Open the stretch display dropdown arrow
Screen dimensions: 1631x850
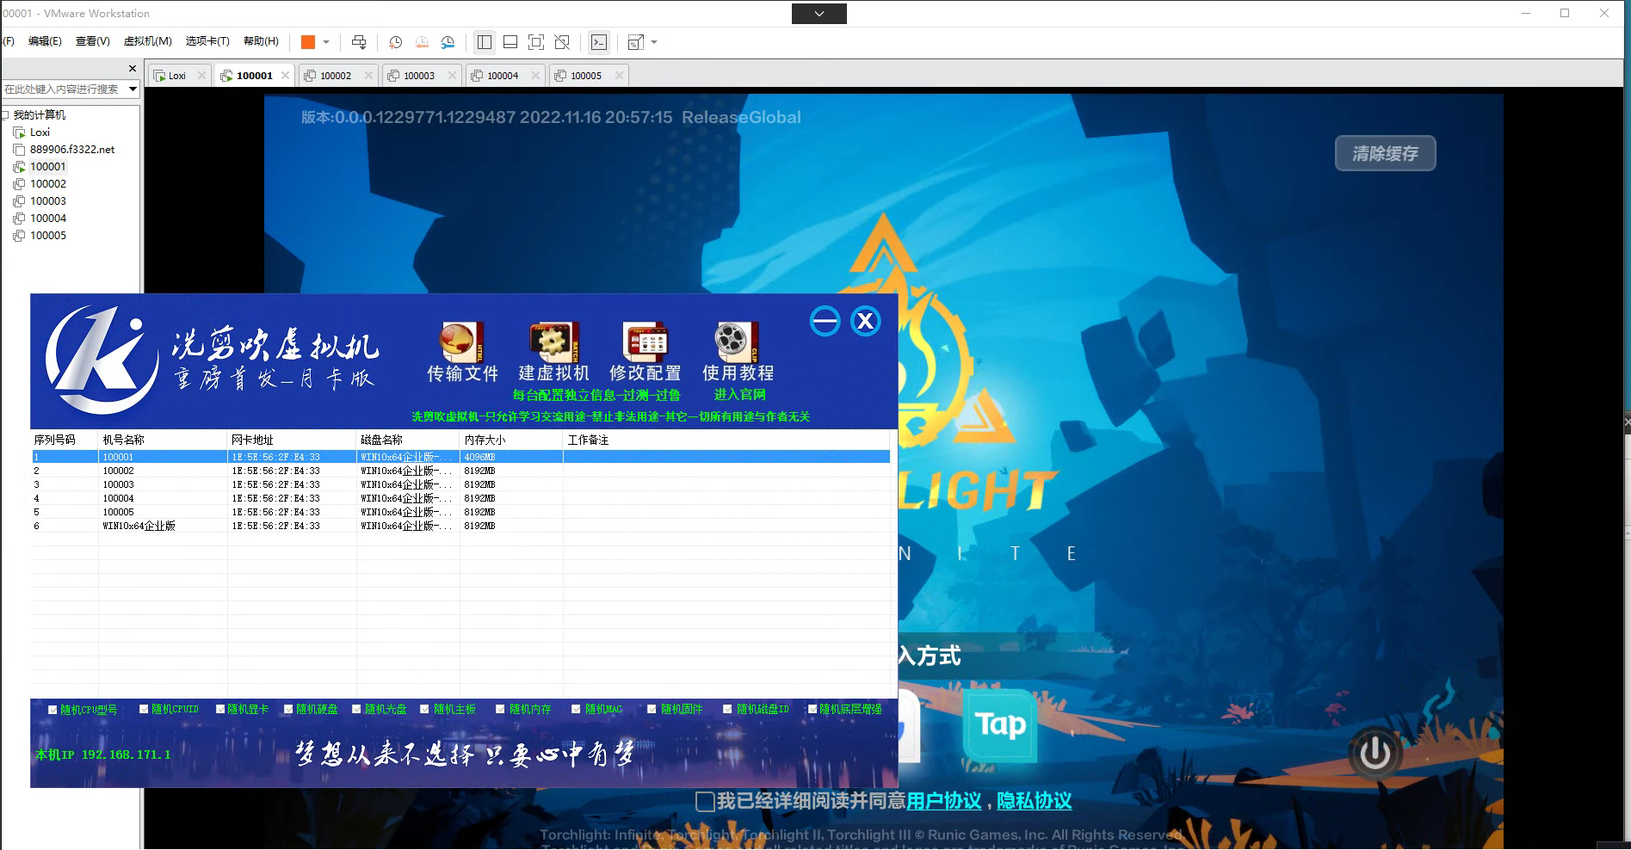pyautogui.click(x=654, y=42)
